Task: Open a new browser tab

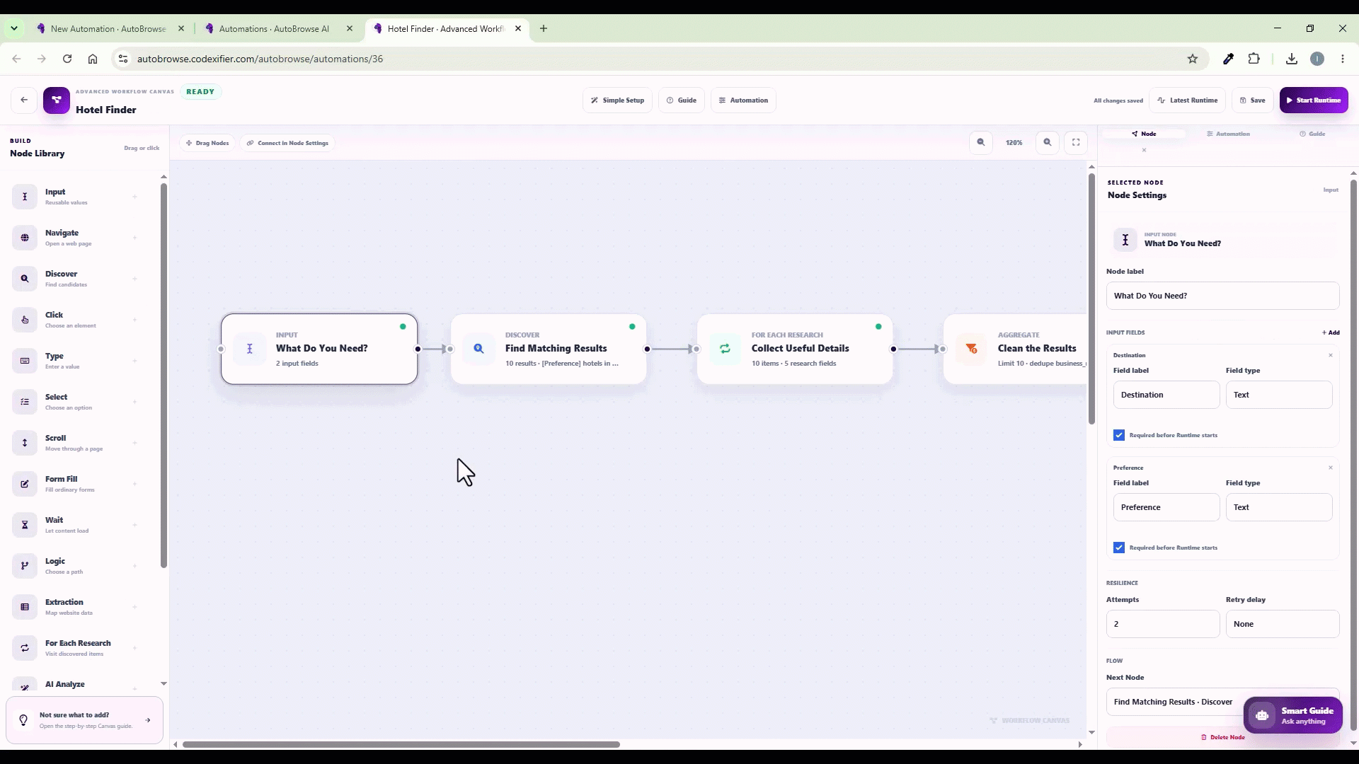Action: tap(544, 29)
